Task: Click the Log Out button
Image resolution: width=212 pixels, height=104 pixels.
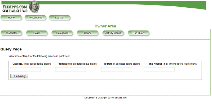Action: click(x=60, y=18)
